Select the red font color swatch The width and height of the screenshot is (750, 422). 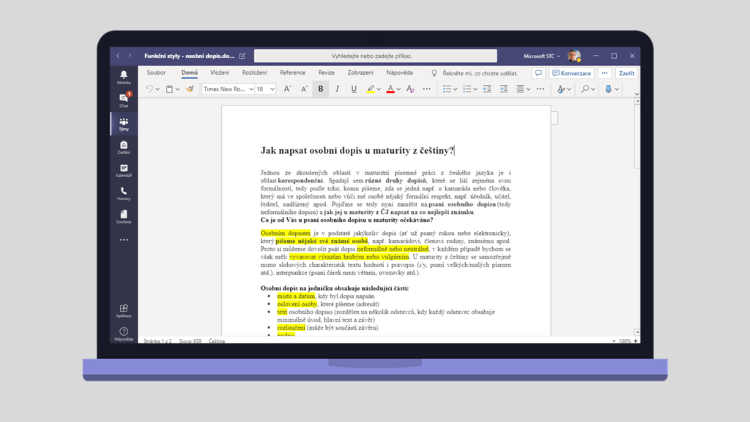click(x=390, y=89)
